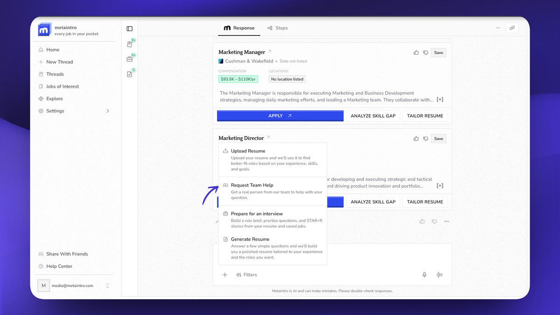Choose Generate Resume from the menu

tap(273, 248)
